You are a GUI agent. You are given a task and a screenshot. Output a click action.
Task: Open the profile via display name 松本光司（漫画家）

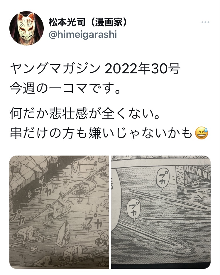point(87,22)
